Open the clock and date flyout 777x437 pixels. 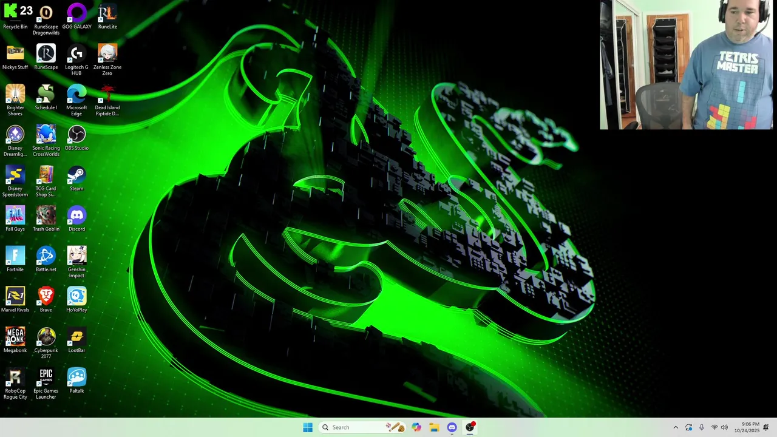click(x=747, y=427)
